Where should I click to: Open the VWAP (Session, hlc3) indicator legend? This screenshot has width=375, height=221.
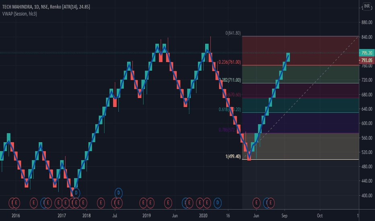pos(20,14)
